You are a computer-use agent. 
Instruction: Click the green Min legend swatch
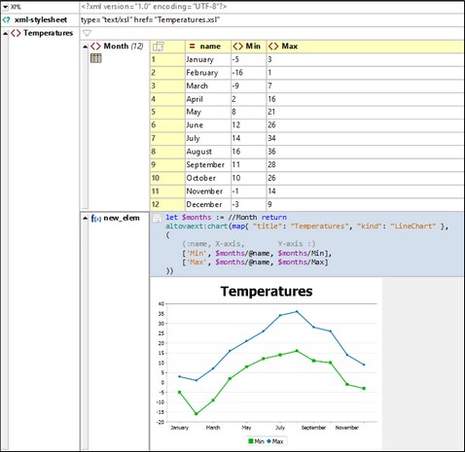click(250, 441)
